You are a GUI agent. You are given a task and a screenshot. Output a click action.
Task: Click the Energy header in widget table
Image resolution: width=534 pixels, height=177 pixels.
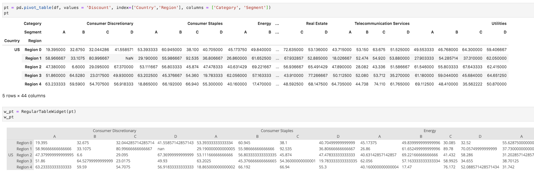pyautogui.click(x=430, y=131)
